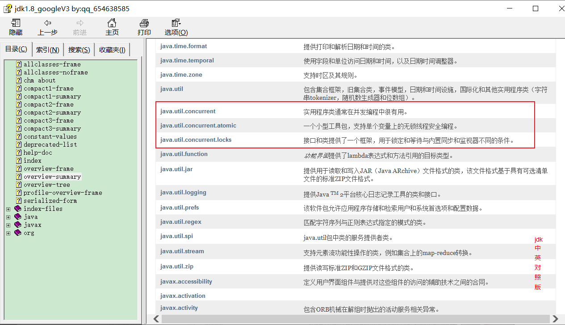Open profile-overview-frame topic icon
Image resolution: width=565 pixels, height=325 pixels.
pos(19,193)
